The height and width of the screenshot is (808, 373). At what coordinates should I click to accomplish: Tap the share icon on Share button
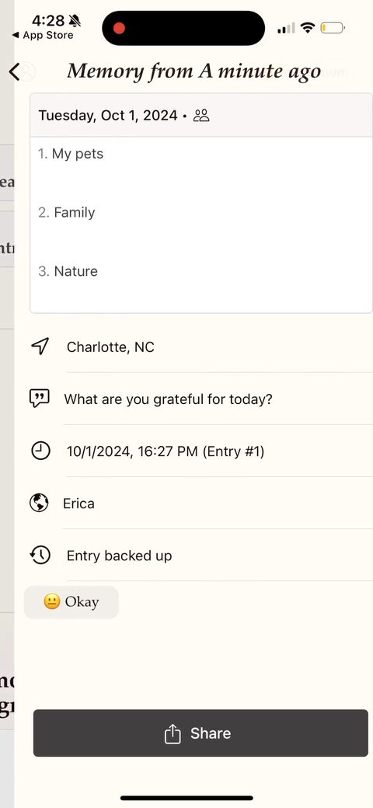[173, 733]
